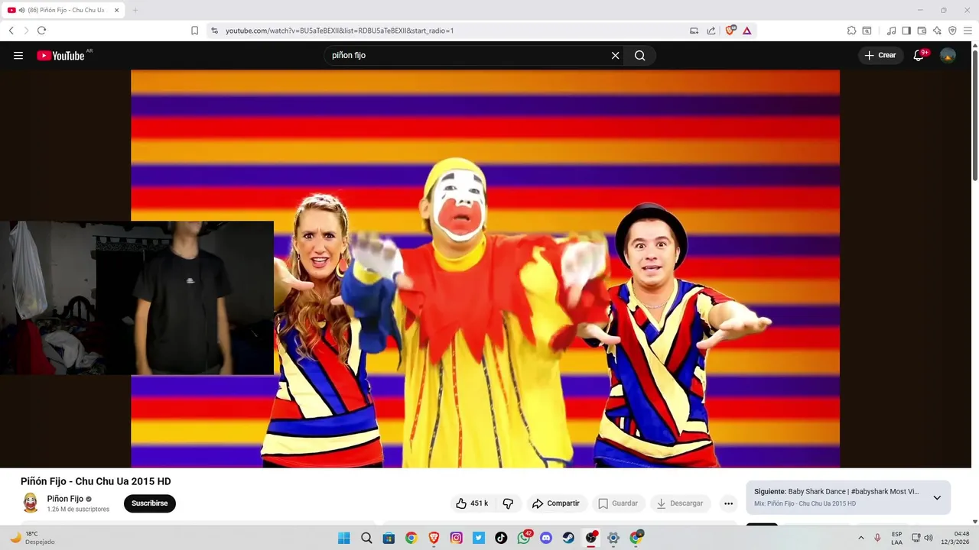The width and height of the screenshot is (979, 550).
Task: Close the Piñón Fijo tab
Action: point(117,10)
